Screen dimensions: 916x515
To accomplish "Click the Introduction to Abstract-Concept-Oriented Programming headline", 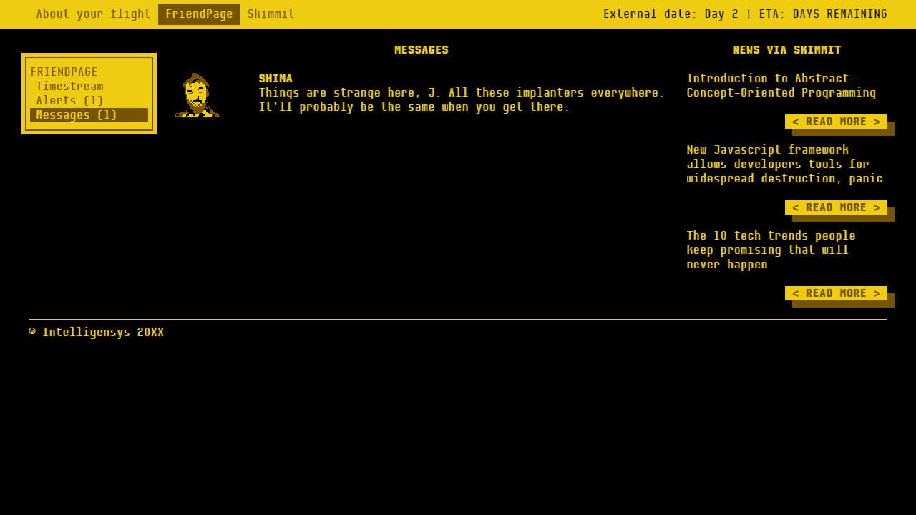I will 781,85.
